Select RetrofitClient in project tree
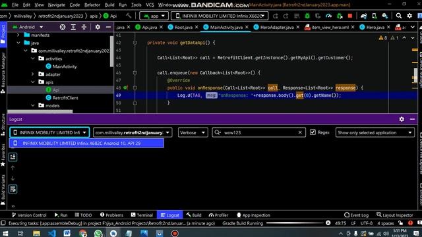 (x=62, y=97)
